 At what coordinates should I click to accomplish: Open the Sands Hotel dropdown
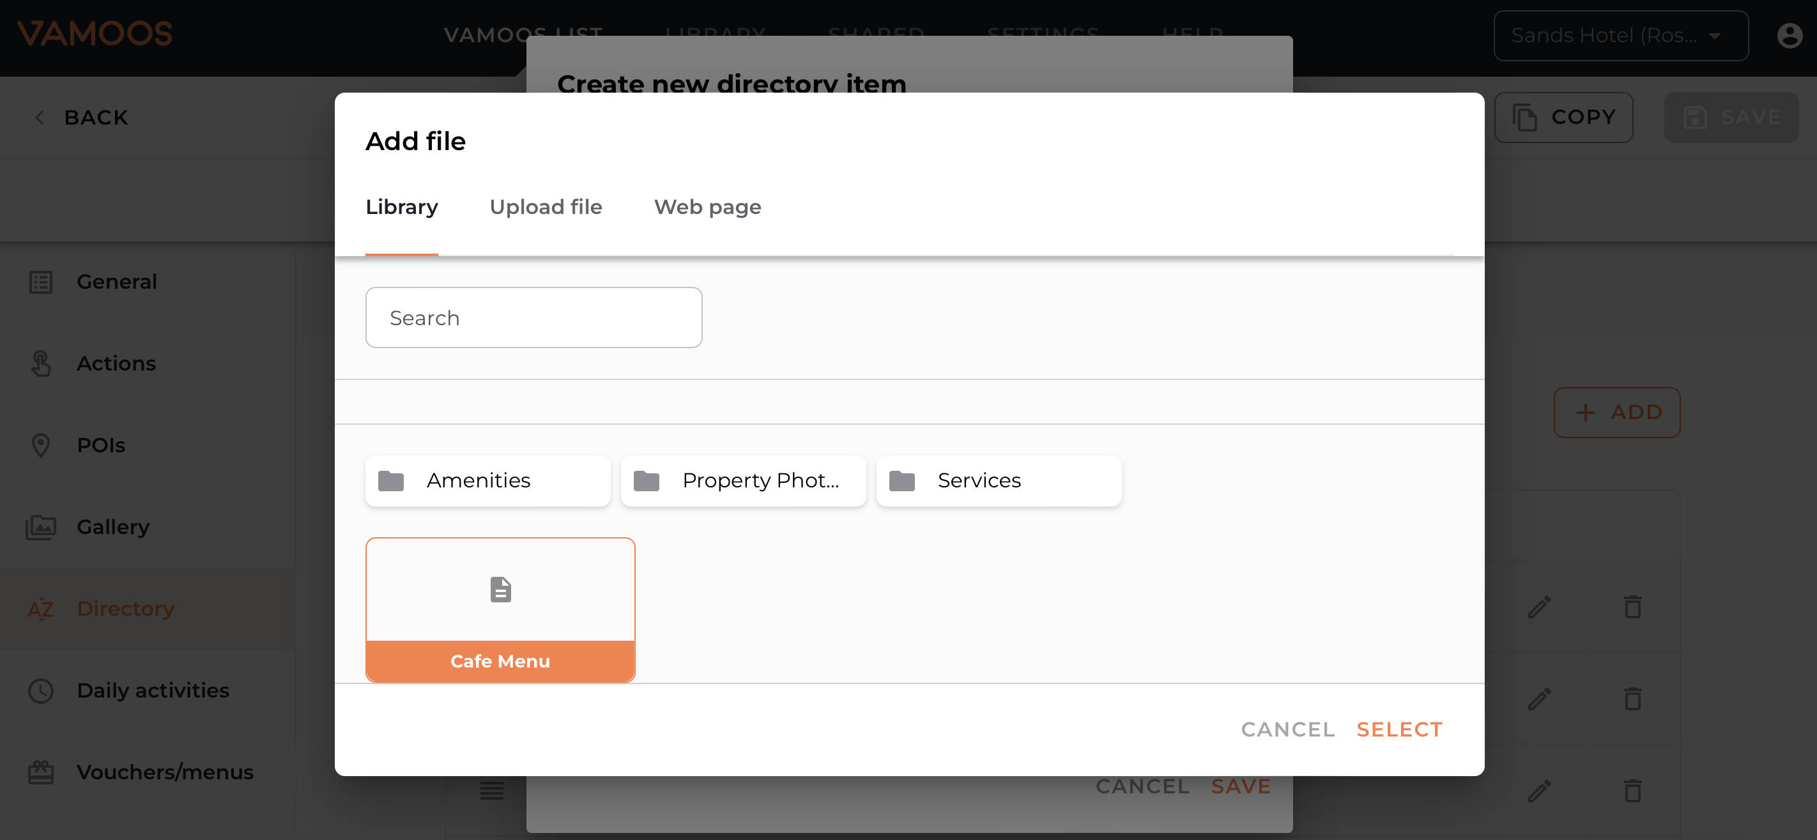point(1620,35)
